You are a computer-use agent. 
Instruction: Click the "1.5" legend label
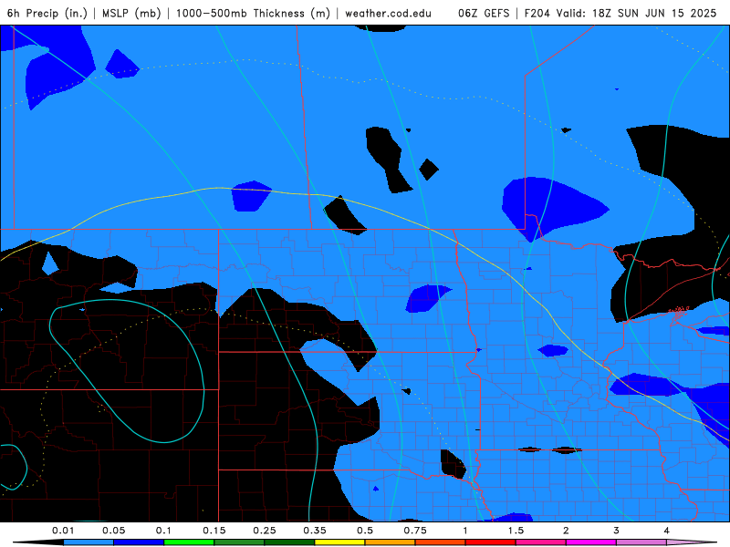516,531
